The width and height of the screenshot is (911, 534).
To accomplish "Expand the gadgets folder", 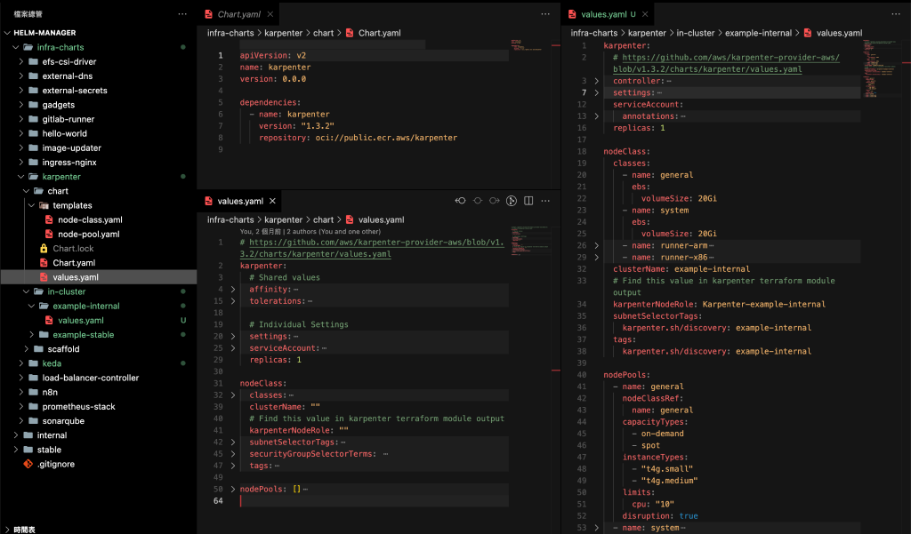I will pyautogui.click(x=21, y=105).
